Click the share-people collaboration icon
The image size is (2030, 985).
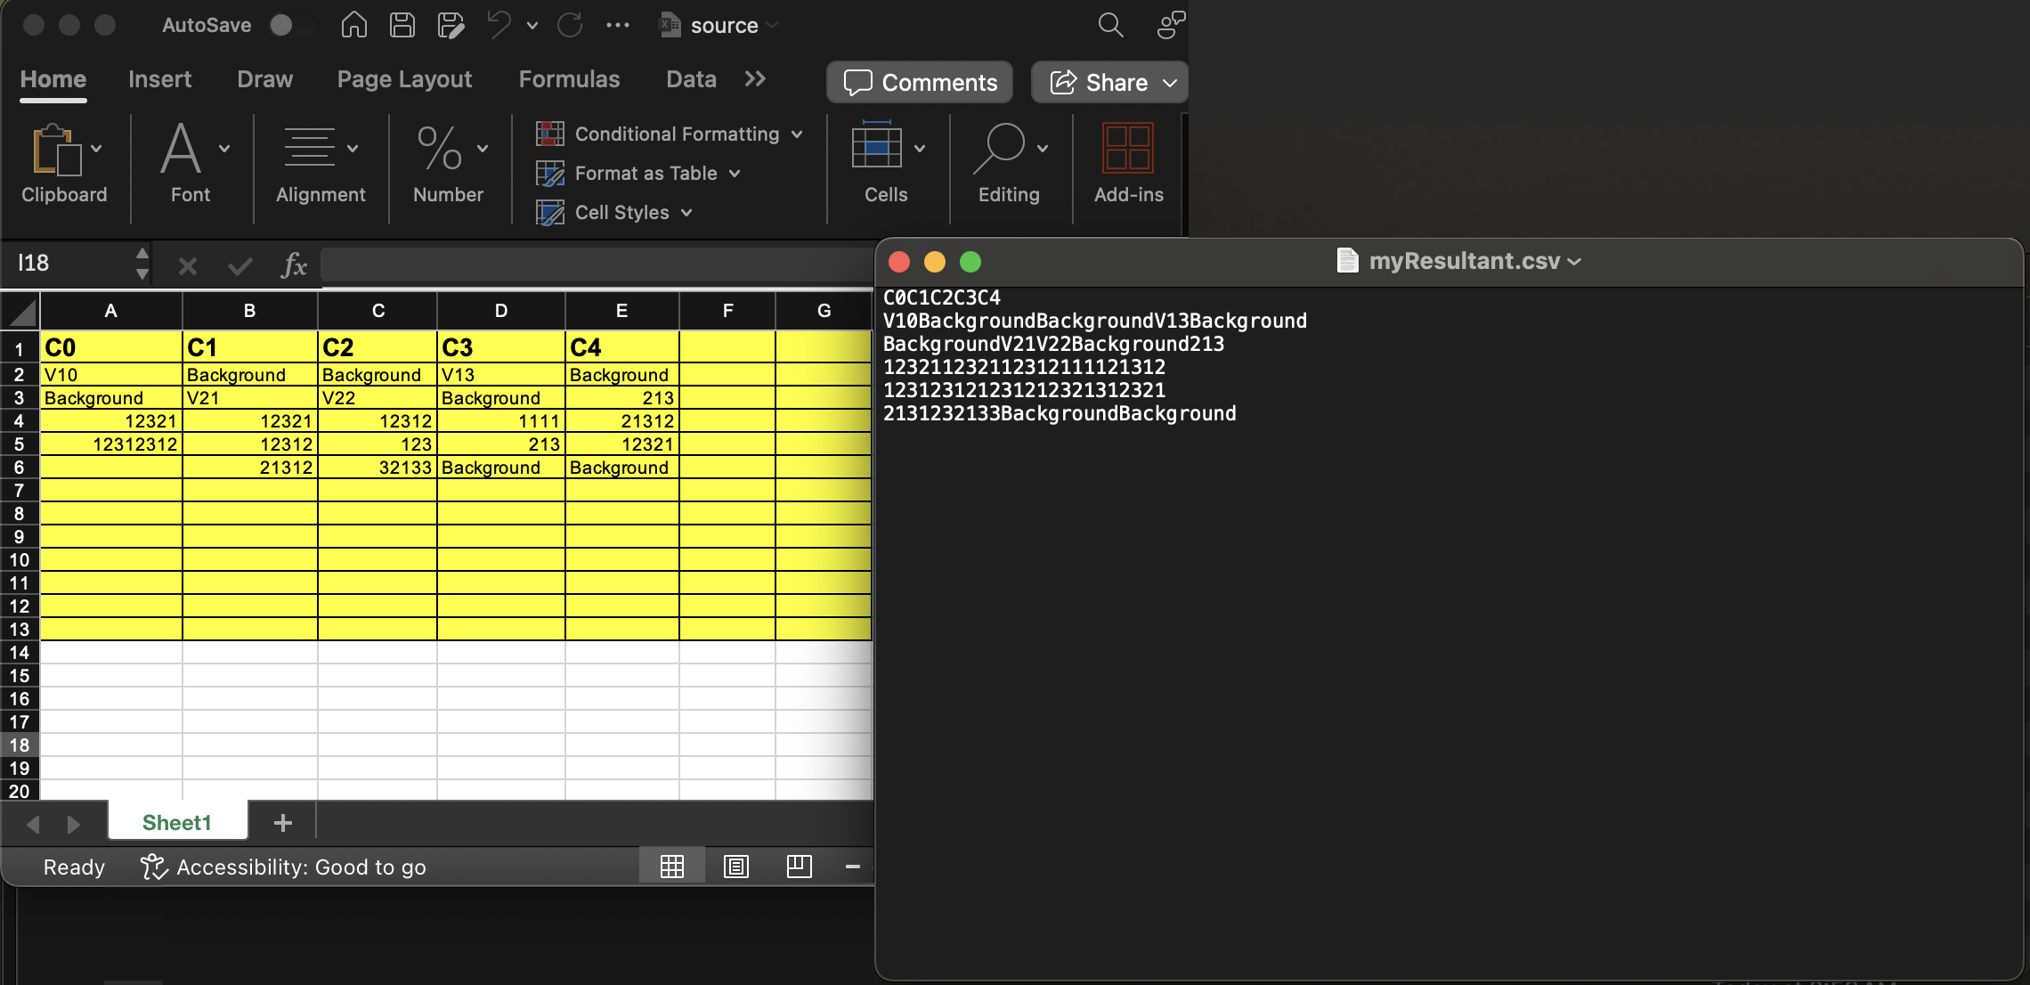tap(1171, 25)
